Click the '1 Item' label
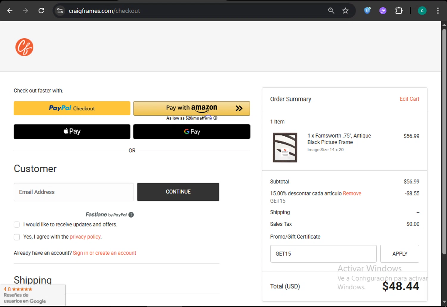 (277, 122)
